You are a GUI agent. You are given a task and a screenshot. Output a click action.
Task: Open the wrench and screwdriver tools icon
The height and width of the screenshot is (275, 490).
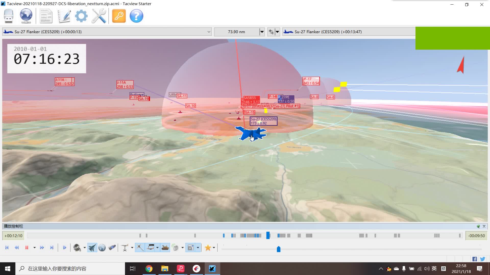click(x=99, y=16)
